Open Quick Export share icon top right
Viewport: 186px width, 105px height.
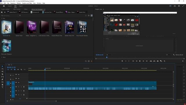click(175, 6)
